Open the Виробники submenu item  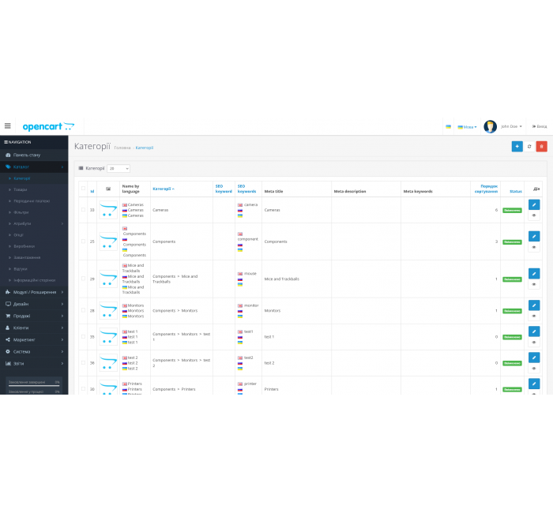(x=34, y=246)
